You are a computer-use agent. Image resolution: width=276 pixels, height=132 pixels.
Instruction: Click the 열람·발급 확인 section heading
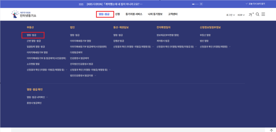pos(35,89)
